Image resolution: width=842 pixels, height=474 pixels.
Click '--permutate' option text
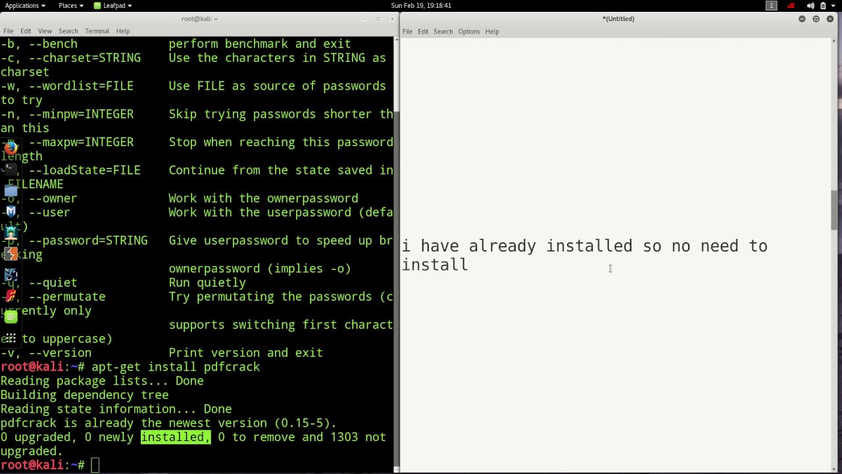[x=67, y=297]
